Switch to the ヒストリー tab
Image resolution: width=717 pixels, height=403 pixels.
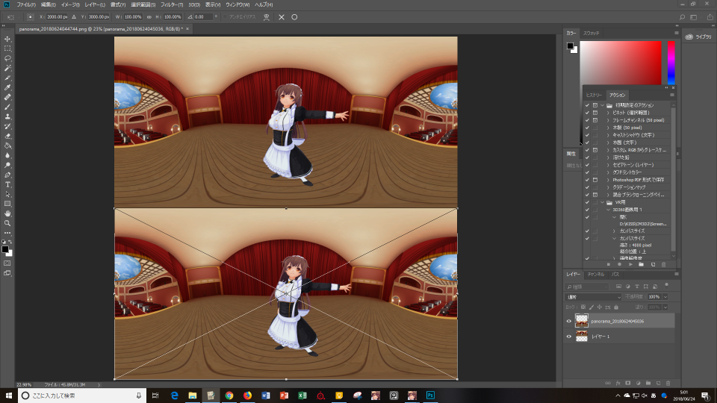tap(594, 95)
